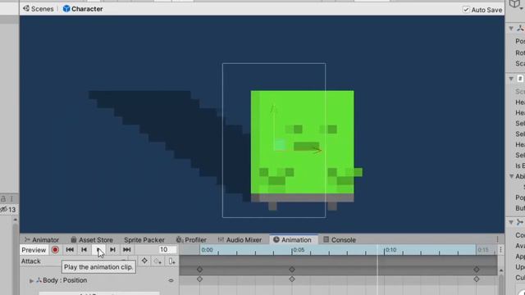This screenshot has width=525, height=295.
Task: Open the Audio Mixer tab
Action: point(240,240)
